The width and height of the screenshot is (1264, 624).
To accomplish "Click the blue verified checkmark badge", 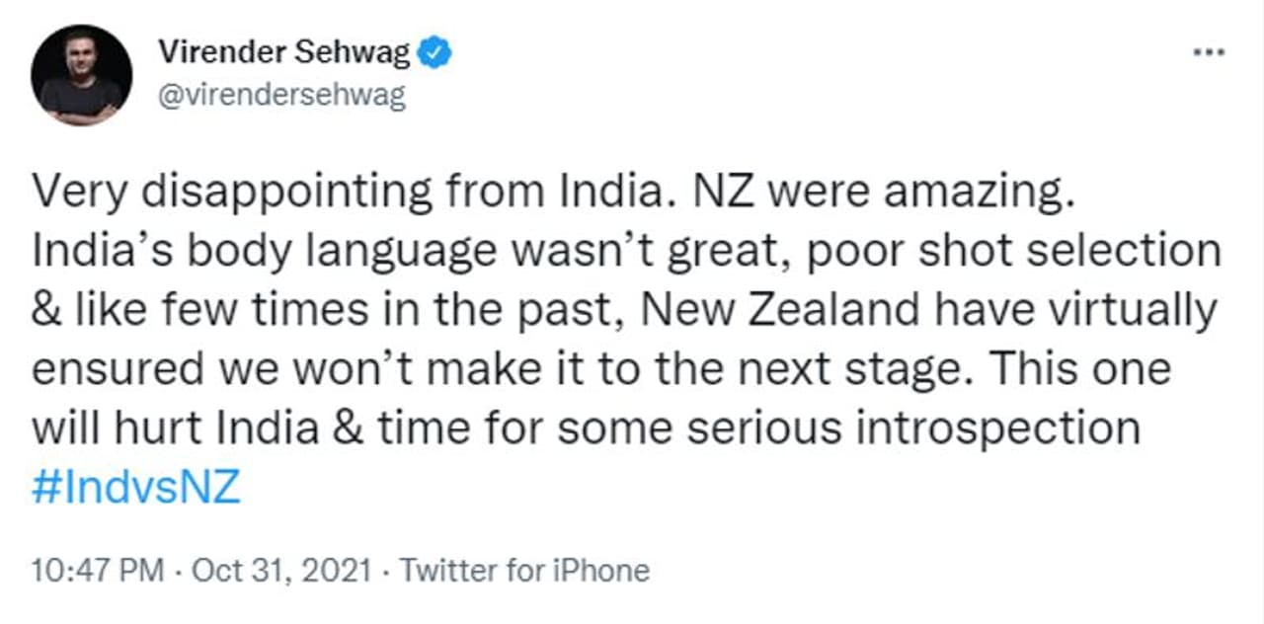I will coord(435,53).
